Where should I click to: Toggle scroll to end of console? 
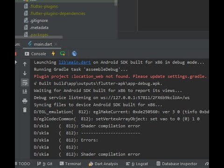click(25, 91)
